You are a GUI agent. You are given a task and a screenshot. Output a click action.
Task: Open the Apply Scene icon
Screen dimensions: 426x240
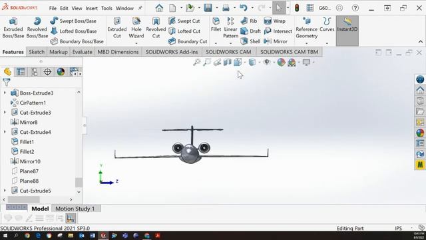[292, 63]
